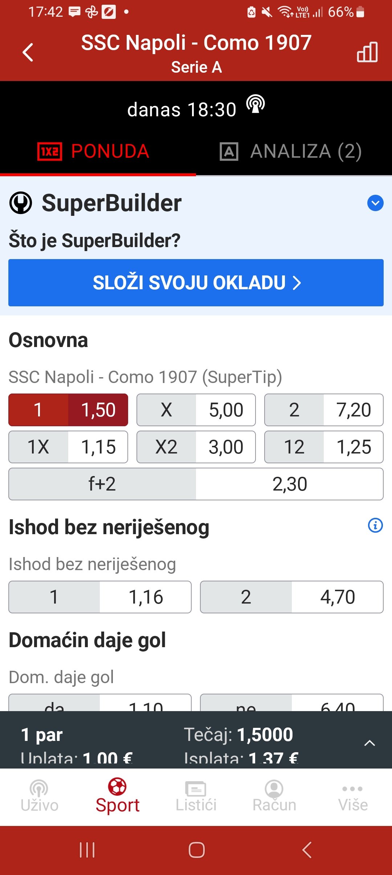Viewport: 392px width, 875px height.
Task: Deselect home win odds 1,50
Action: [68, 410]
